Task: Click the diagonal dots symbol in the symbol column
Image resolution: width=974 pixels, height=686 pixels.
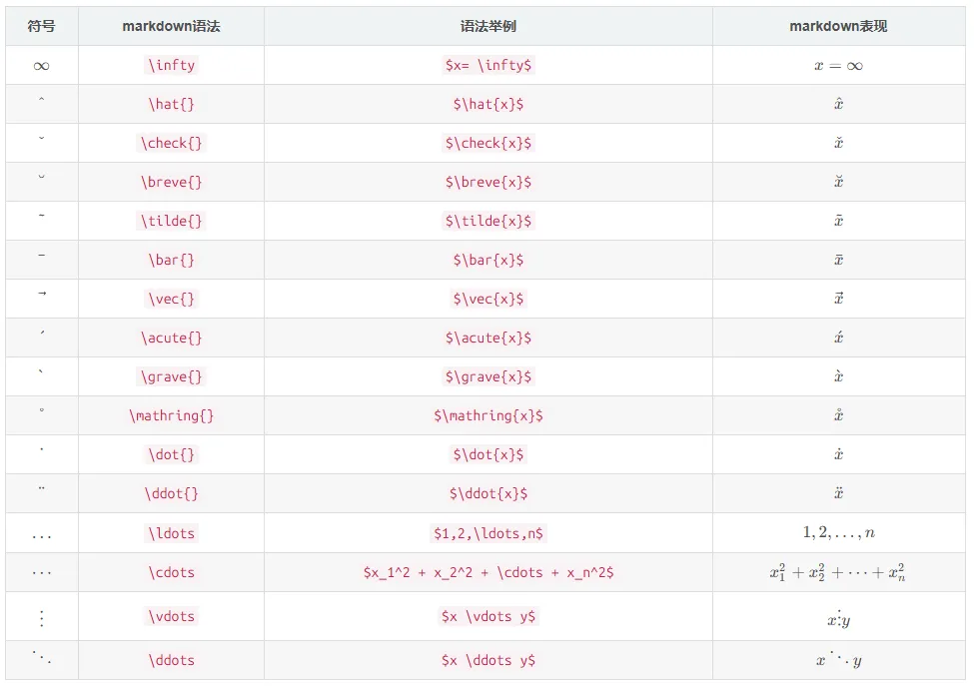Action: (x=41, y=659)
